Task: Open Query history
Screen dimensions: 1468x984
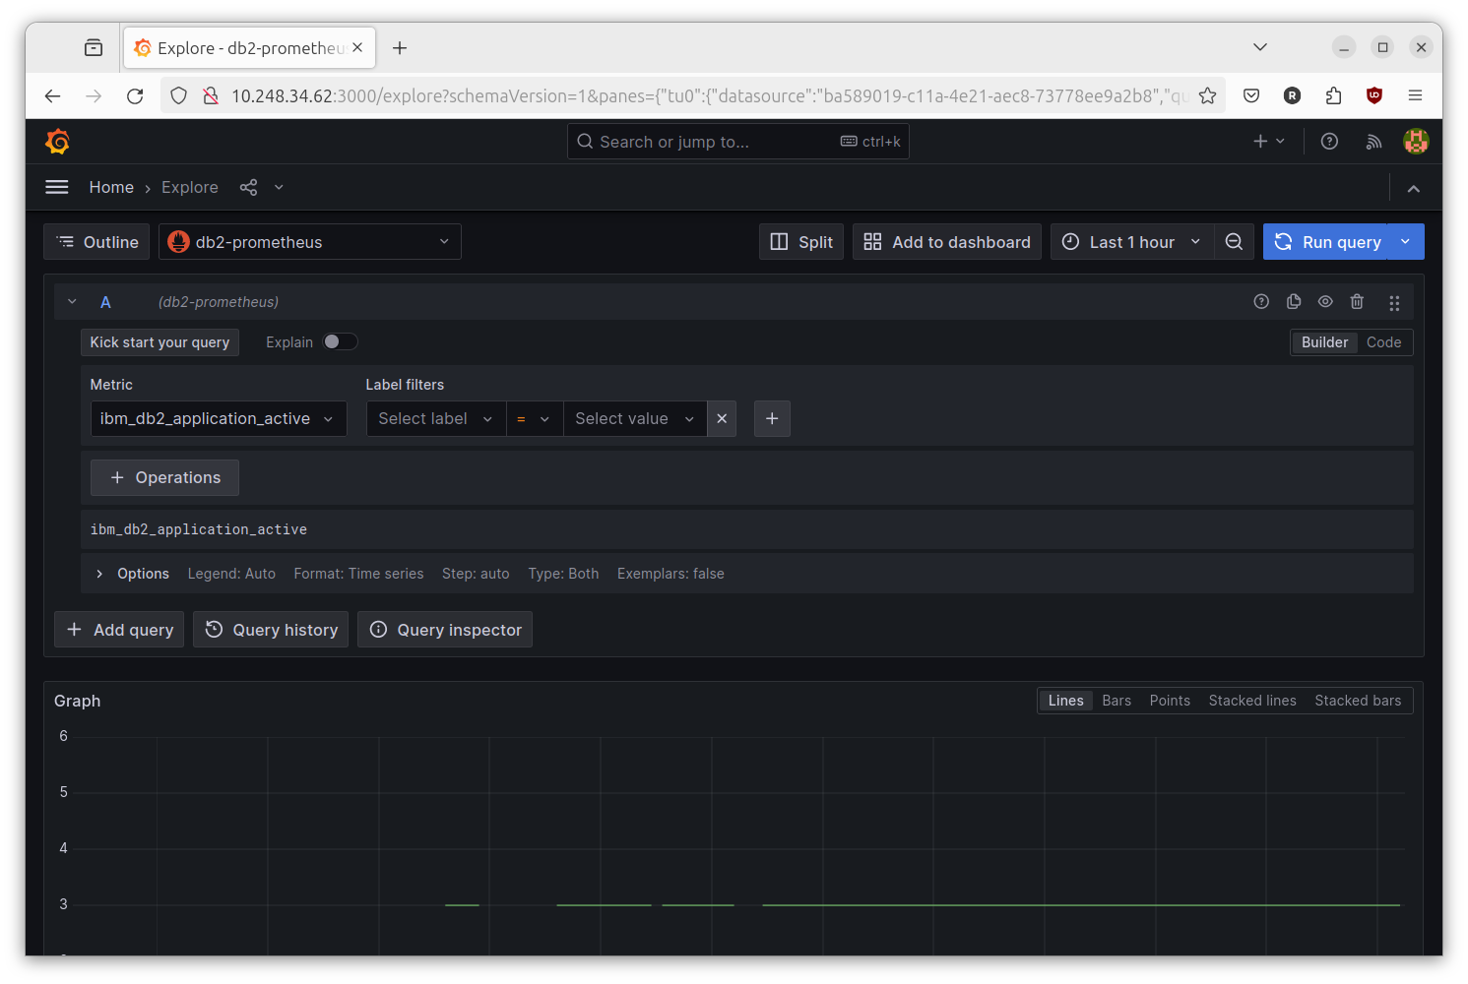Action: point(271,630)
